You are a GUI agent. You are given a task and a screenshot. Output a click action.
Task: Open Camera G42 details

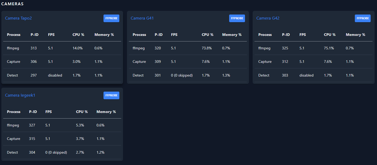[268, 18]
